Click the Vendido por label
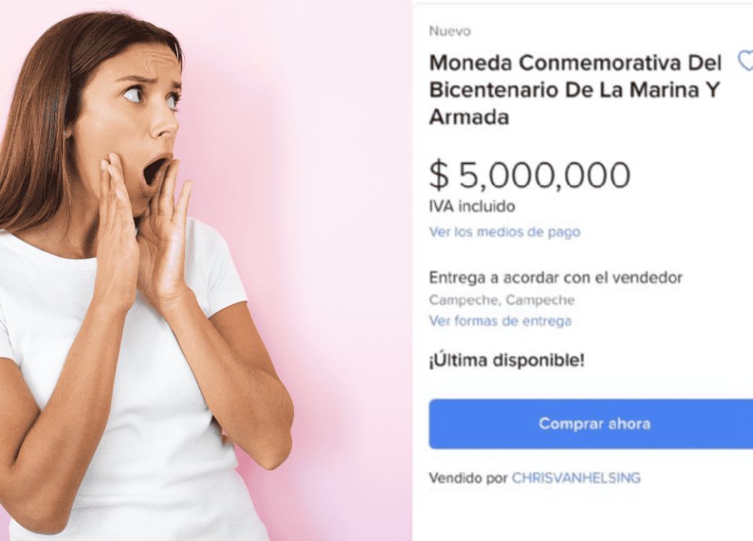This screenshot has width=753, height=541. coord(467,477)
